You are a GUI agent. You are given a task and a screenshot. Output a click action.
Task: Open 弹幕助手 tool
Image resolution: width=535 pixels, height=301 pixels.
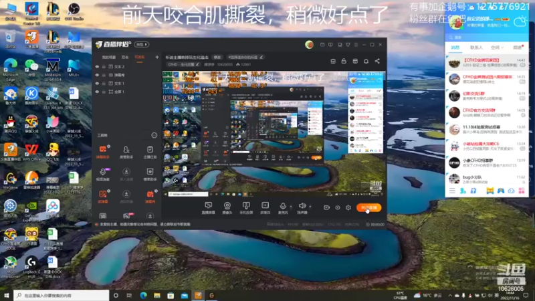coord(103,153)
